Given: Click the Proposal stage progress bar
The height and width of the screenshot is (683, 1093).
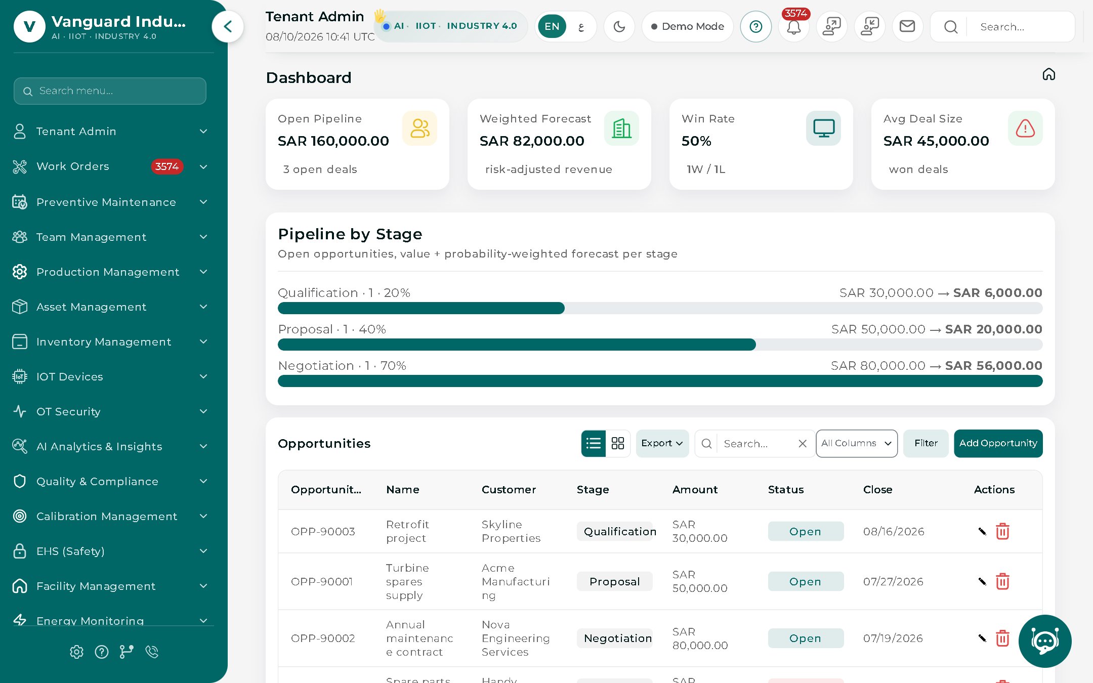Looking at the screenshot, I should 660,345.
